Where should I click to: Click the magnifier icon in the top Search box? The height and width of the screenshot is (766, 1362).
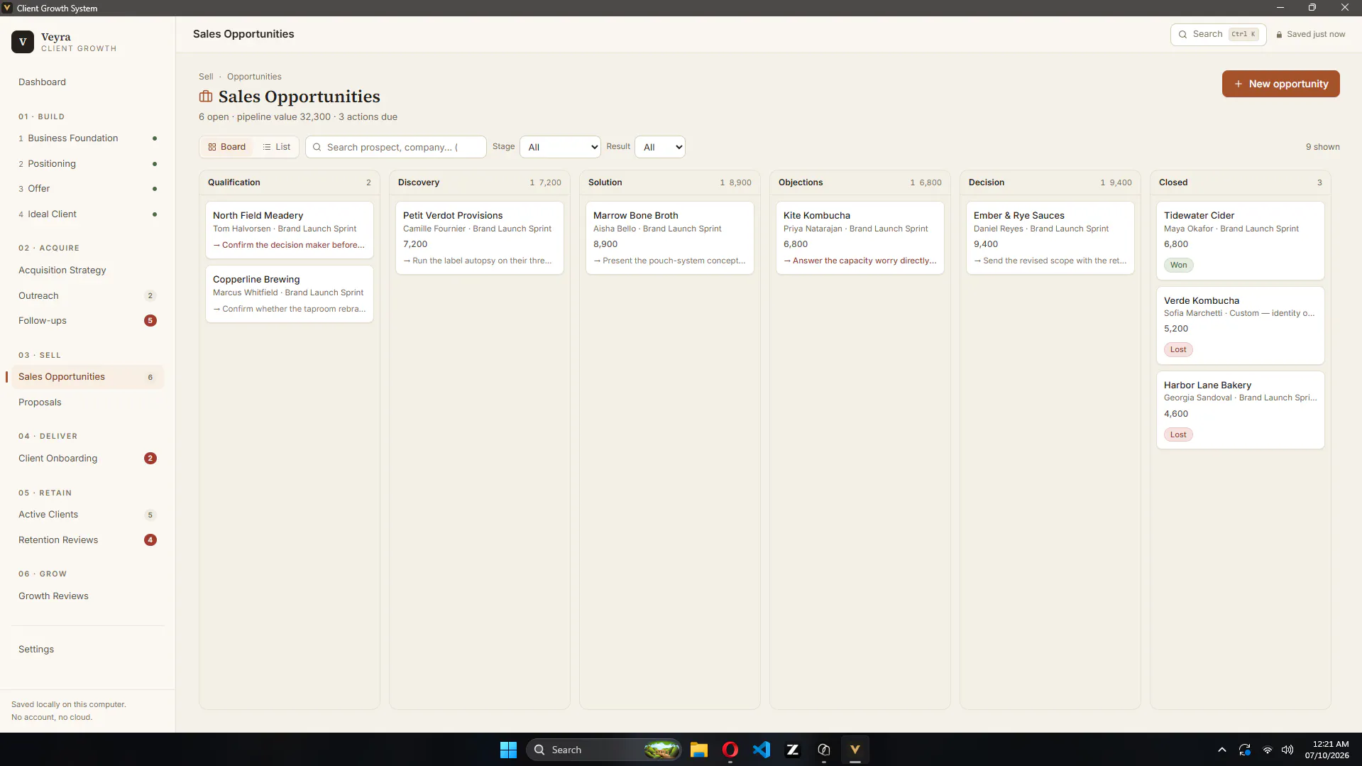[x=1182, y=34]
